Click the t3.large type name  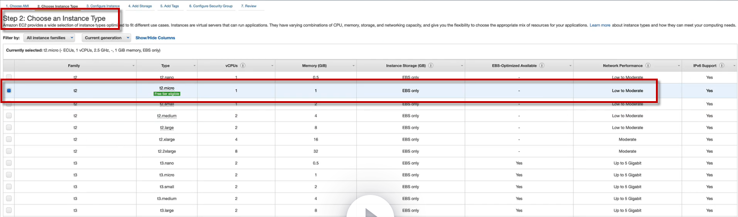point(167,211)
